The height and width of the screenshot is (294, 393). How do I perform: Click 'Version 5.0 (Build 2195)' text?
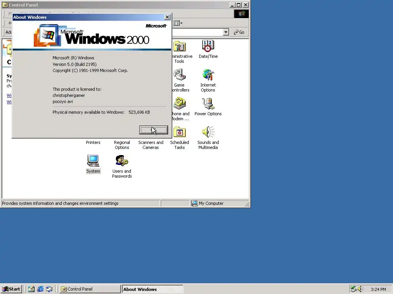(74, 64)
